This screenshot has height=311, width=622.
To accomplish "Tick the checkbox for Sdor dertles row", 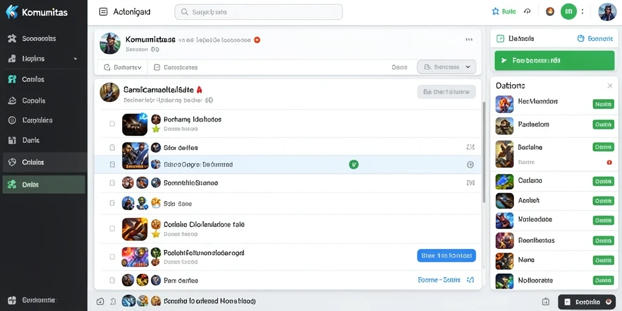I will 112,148.
